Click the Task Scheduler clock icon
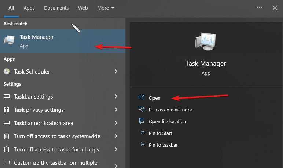Screen dimensions: 283x168 click(7, 72)
